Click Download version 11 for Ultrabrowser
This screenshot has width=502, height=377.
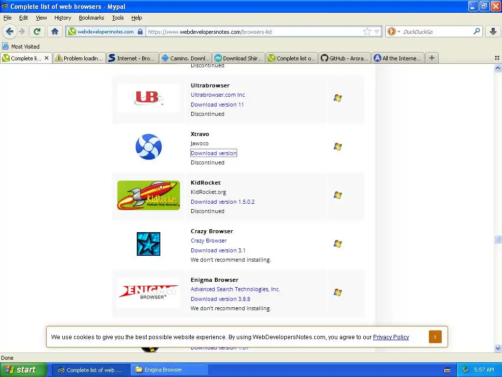pyautogui.click(x=217, y=105)
